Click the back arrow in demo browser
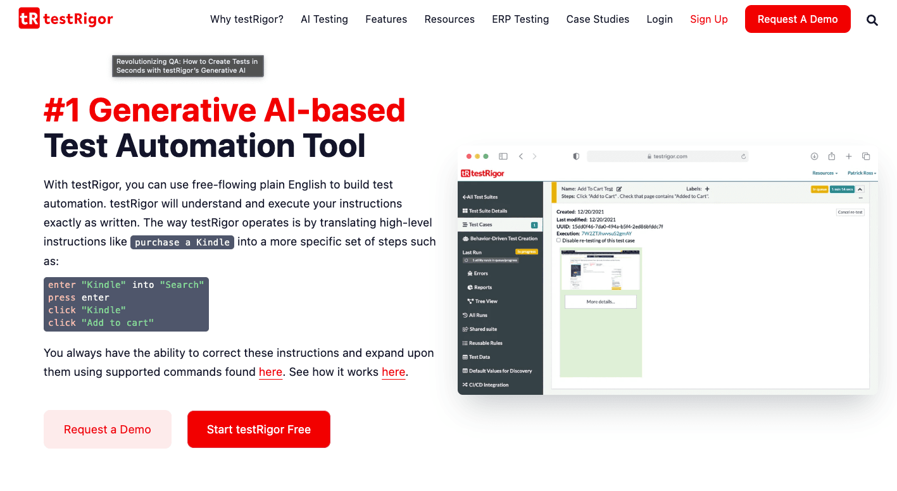Viewport: 897px width, 491px height. point(521,156)
